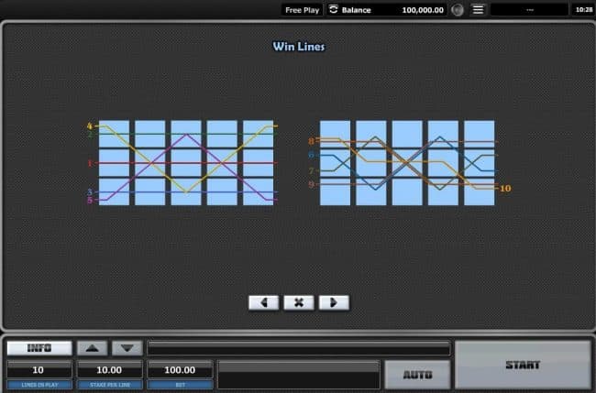The width and height of the screenshot is (596, 393).
Task: Close the Win Lines info screen
Action: click(x=298, y=302)
